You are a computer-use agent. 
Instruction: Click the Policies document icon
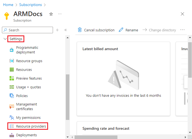pyautogui.click(x=12, y=96)
